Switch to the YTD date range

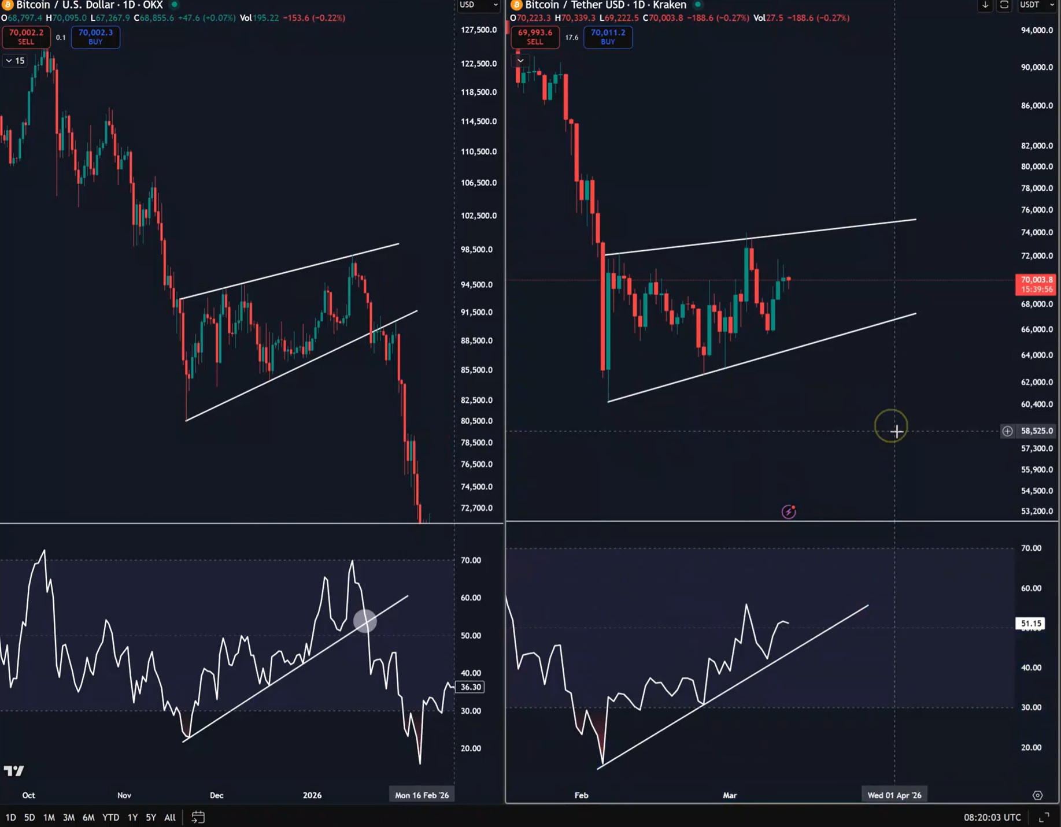(110, 817)
